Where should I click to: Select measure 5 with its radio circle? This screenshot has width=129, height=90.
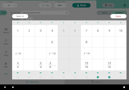tap(63, 77)
